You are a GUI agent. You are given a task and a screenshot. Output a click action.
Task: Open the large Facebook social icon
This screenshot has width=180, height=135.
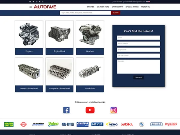[67, 110]
